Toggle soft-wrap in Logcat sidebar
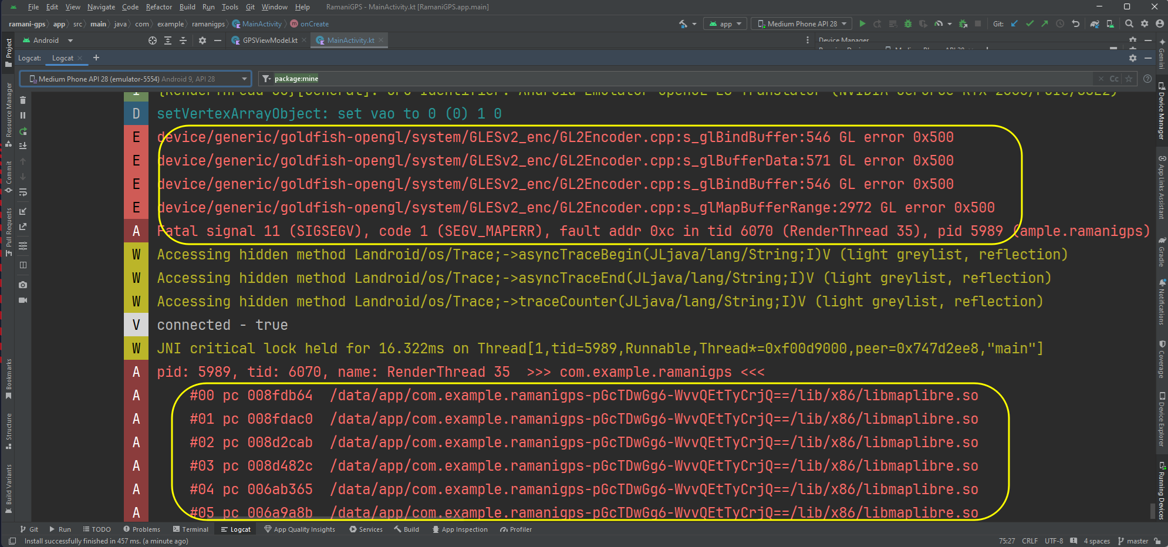1168x547 pixels. pos(23,192)
